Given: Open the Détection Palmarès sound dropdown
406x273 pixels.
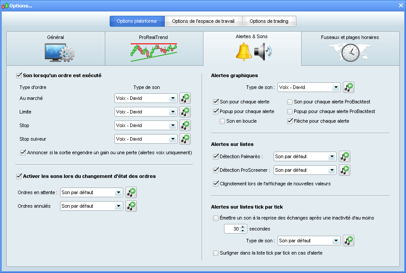Looking at the screenshot, I should click(305, 156).
